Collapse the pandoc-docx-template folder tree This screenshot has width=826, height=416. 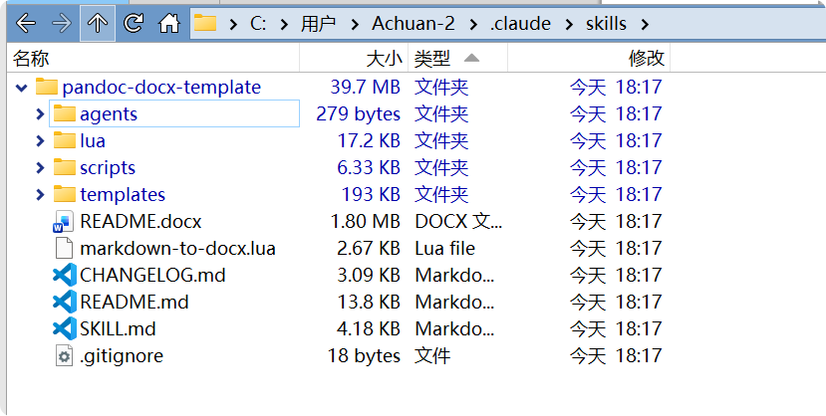click(x=22, y=88)
